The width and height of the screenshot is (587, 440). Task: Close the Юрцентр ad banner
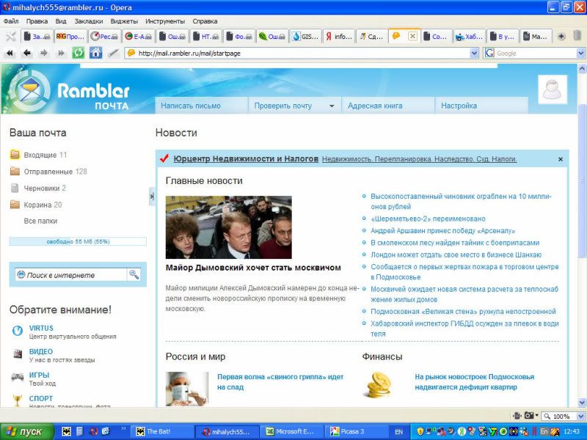[x=561, y=159]
